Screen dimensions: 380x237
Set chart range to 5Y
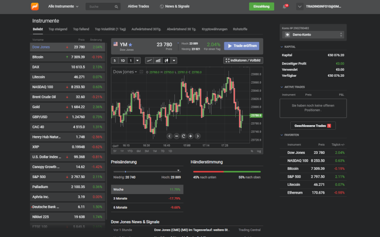[x=115, y=151]
